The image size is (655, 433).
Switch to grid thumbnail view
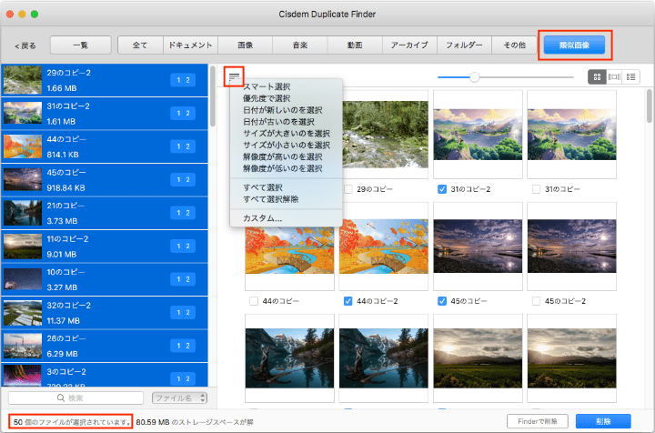pos(596,77)
